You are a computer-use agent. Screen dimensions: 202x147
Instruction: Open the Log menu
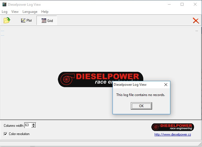click(5, 12)
